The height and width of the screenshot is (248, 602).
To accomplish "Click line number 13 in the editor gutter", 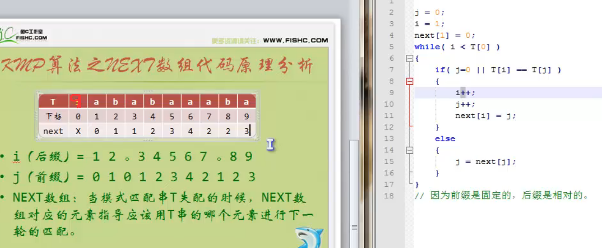I will point(389,139).
